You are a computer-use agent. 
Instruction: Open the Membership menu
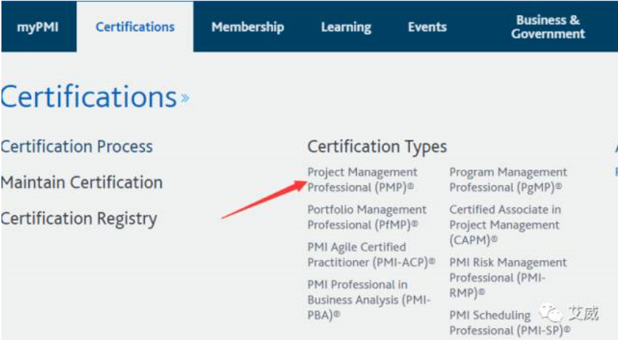pos(248,27)
